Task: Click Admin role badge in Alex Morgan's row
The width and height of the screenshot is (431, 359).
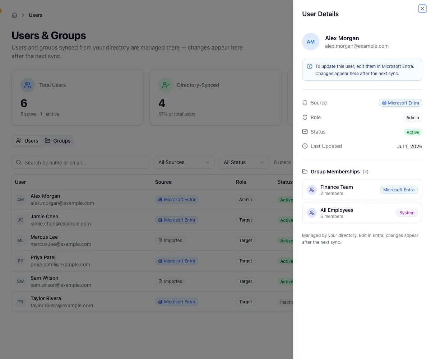Action: (x=246, y=200)
